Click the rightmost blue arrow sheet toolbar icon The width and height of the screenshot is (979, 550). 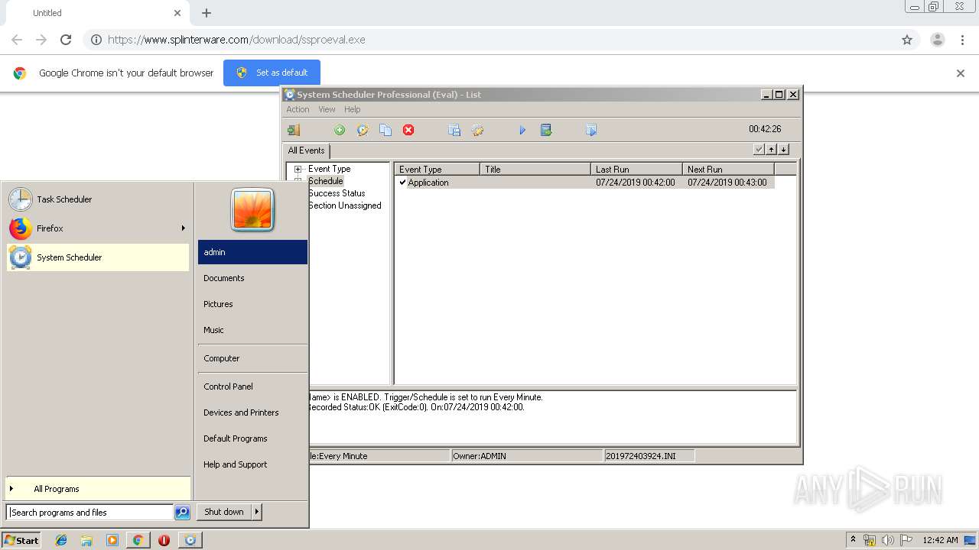591,131
